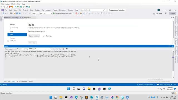Click the VM Shut Down red icon
This screenshot has height=100, width=178.
point(10,7)
